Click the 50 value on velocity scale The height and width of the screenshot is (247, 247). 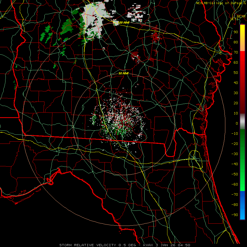point(236,73)
